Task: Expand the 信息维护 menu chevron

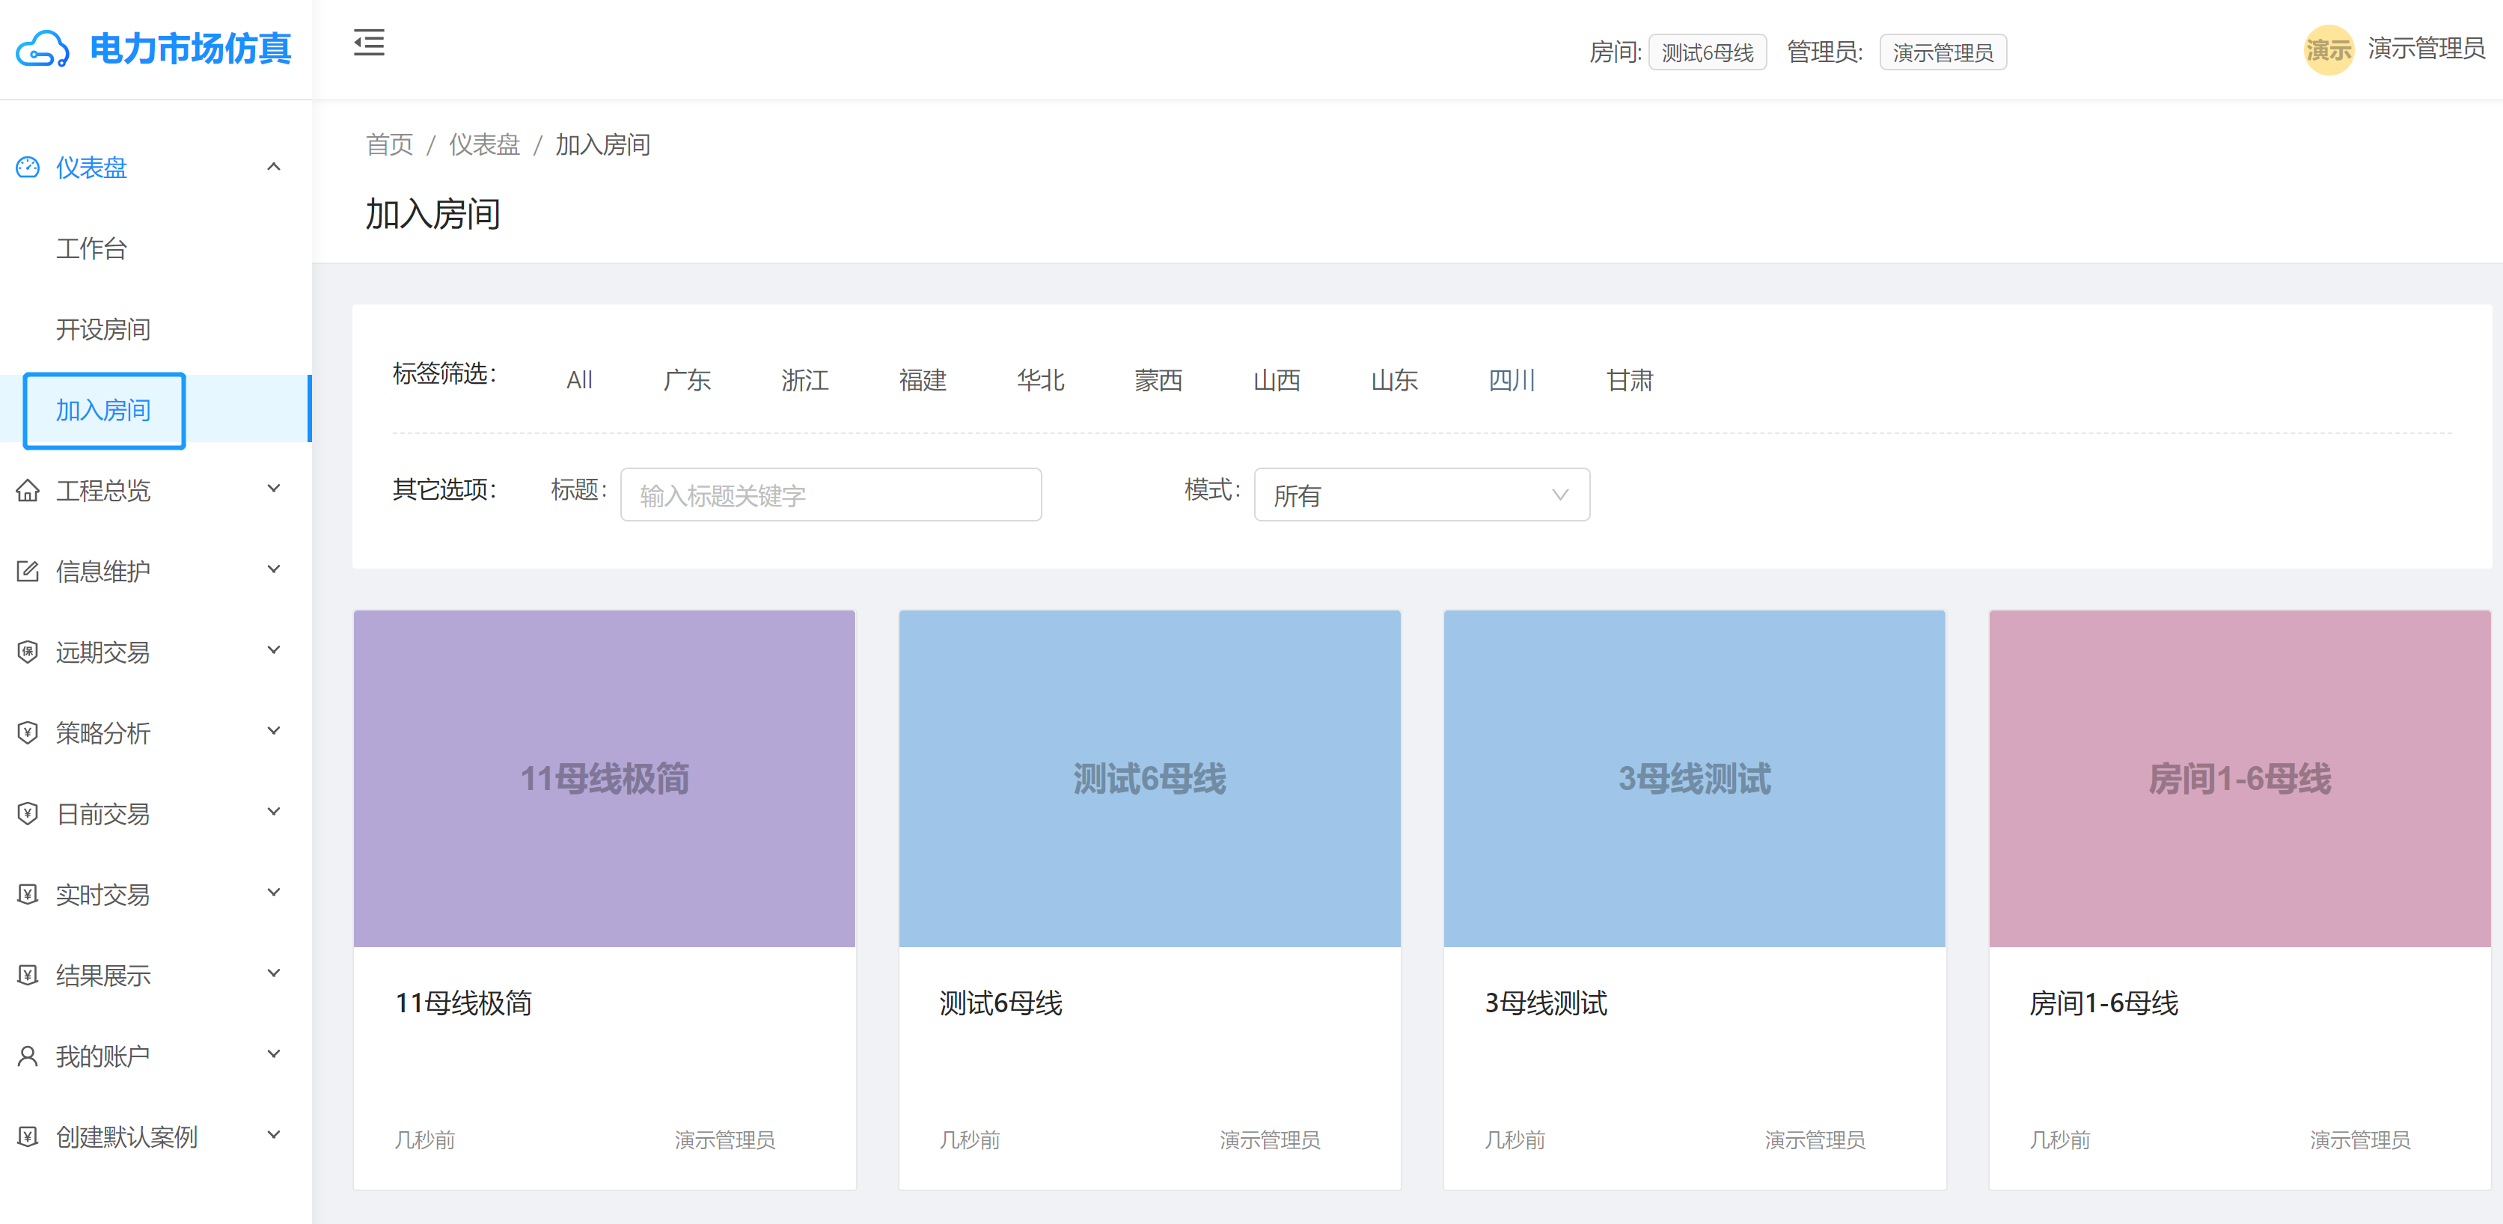Action: click(x=274, y=569)
